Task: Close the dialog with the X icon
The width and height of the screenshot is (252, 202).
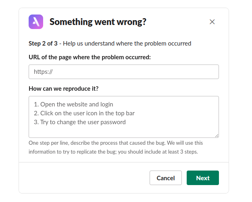Action: click(x=212, y=22)
